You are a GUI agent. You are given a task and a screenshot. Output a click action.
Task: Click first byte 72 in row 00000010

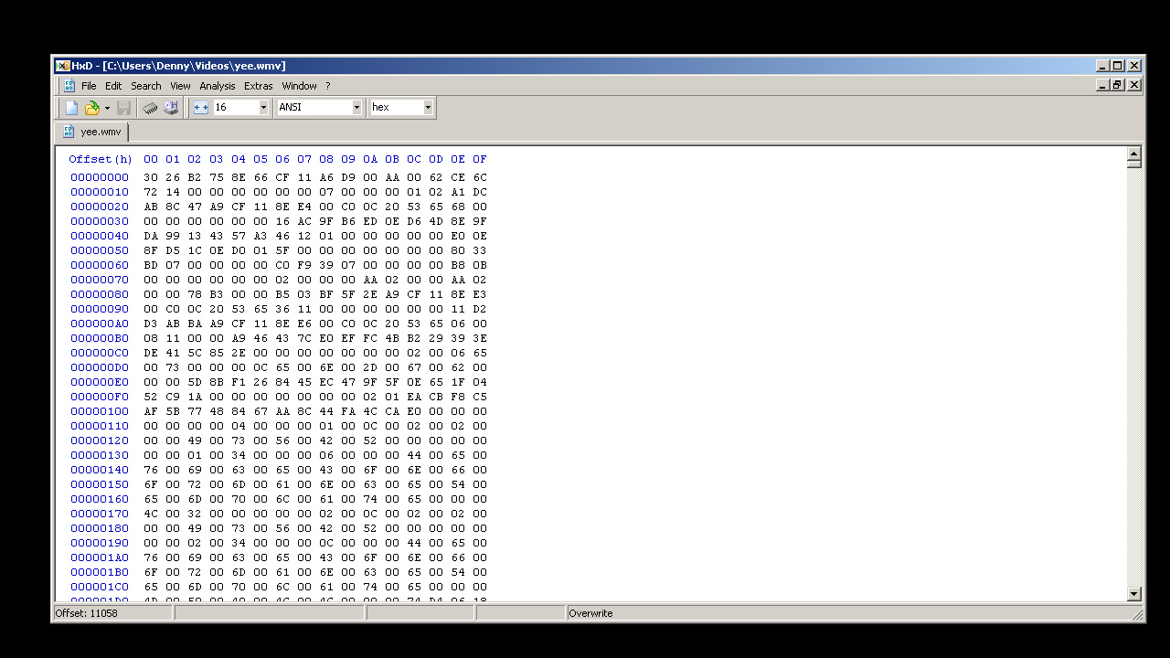tap(151, 192)
